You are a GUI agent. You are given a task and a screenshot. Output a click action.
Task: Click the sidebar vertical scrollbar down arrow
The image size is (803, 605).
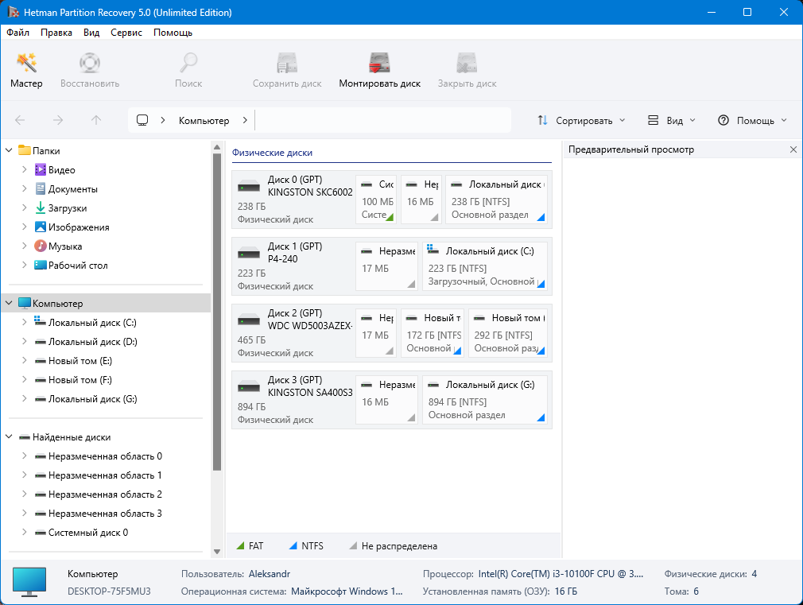pos(217,551)
